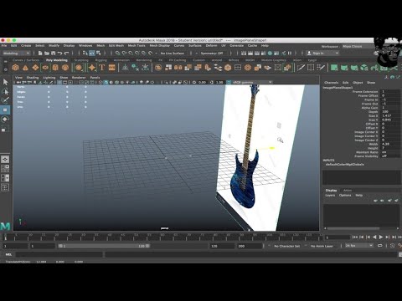The width and height of the screenshot is (402, 301).
Task: Open the Deform menu
Action: pos(211,45)
